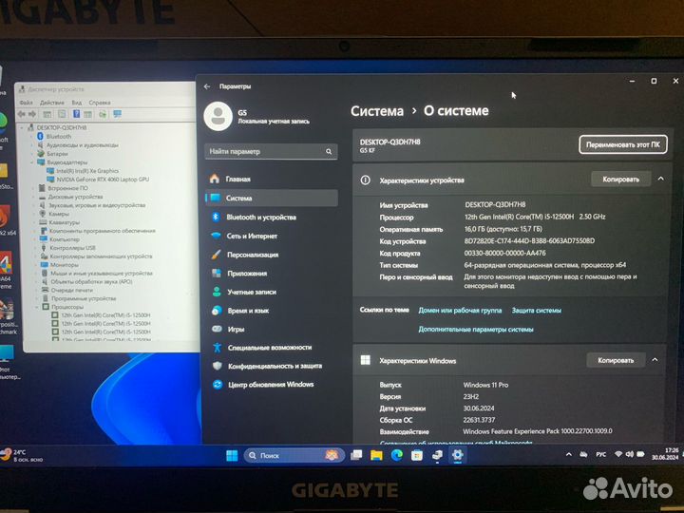
Task: Open Дополнительные параметры системы link
Action: pyautogui.click(x=476, y=330)
